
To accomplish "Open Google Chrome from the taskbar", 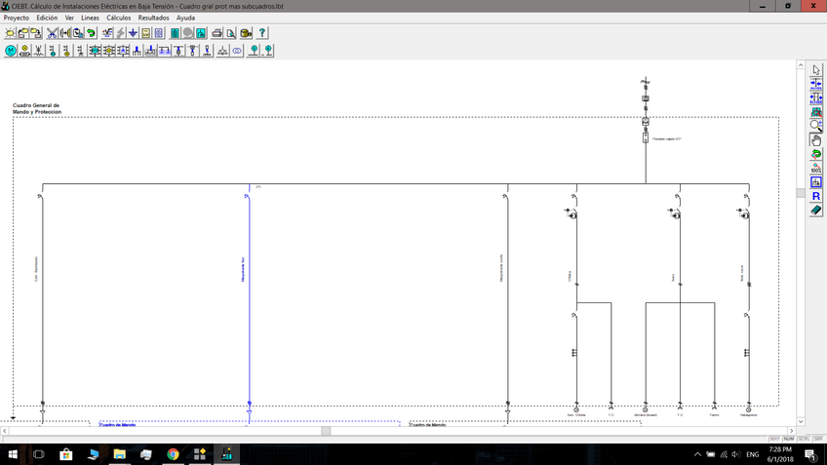I will tap(173, 454).
